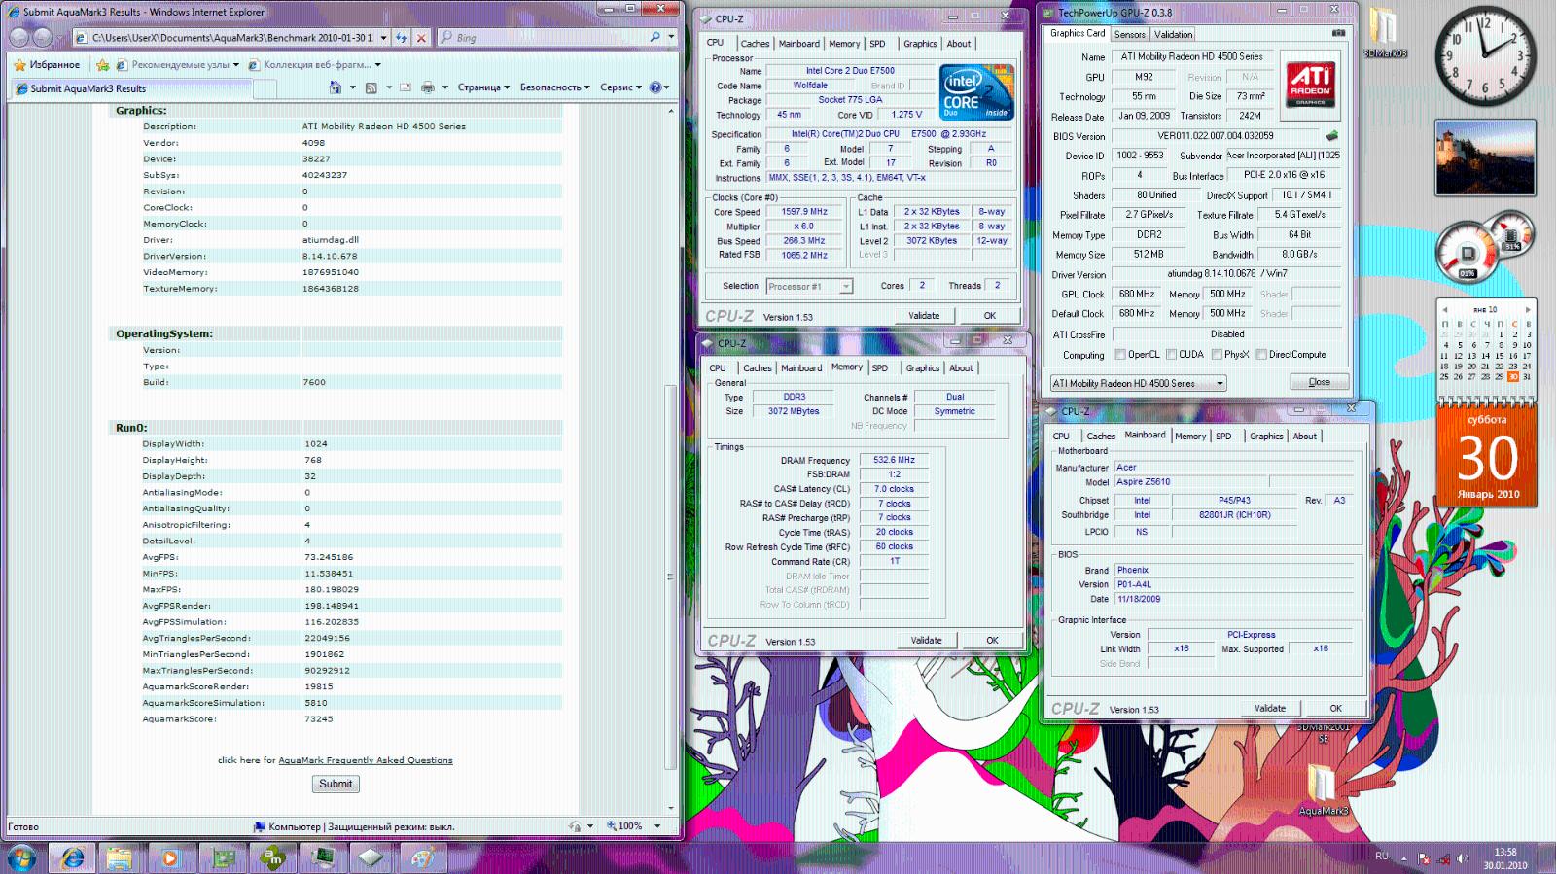
Task: Enable the PhysX checkbox in GPU-Z
Action: (1217, 355)
